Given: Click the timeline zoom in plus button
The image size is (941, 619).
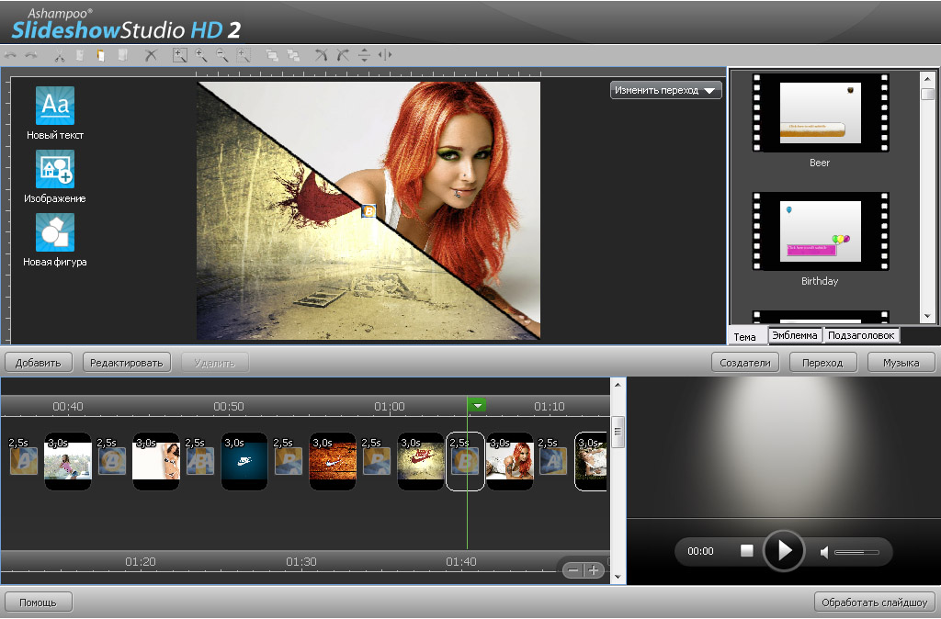Looking at the screenshot, I should coord(594,570).
